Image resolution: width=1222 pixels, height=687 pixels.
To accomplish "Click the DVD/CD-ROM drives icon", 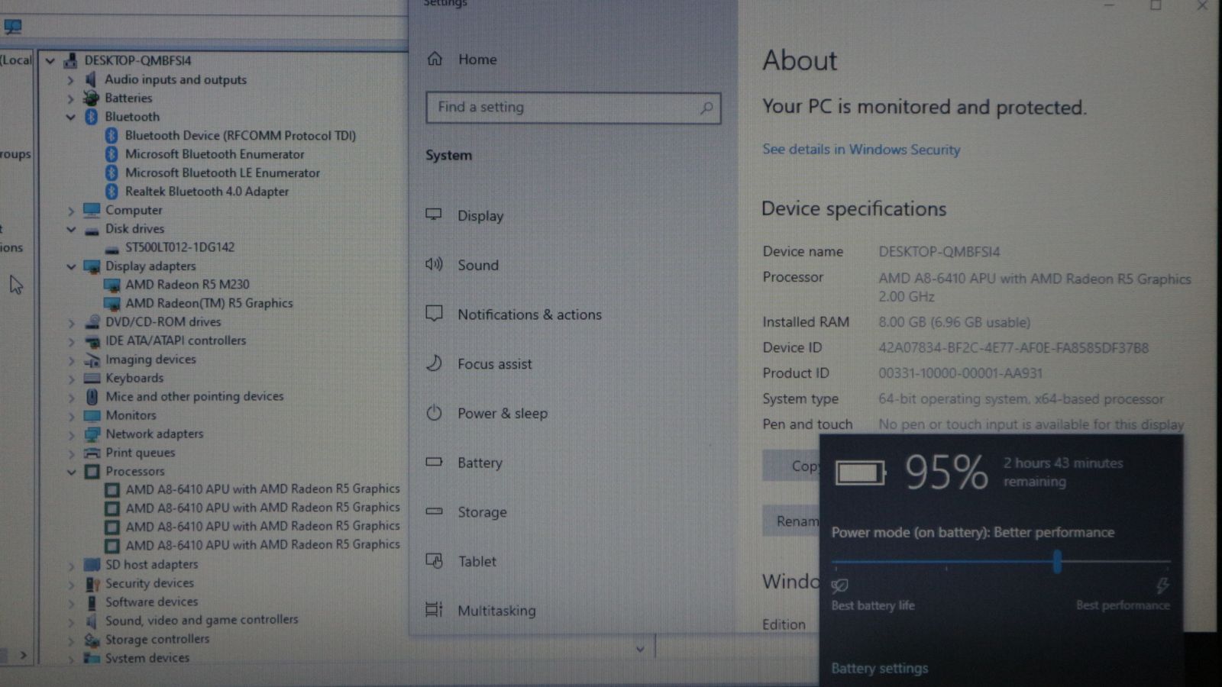I will [92, 322].
